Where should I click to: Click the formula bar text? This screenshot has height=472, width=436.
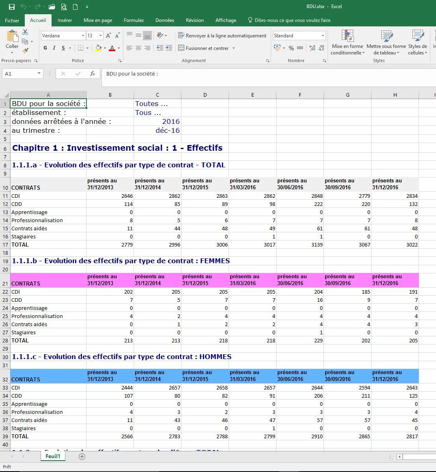(x=132, y=74)
